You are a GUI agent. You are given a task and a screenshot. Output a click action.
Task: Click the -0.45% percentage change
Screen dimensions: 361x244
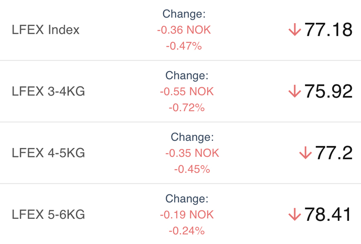[x=192, y=169]
